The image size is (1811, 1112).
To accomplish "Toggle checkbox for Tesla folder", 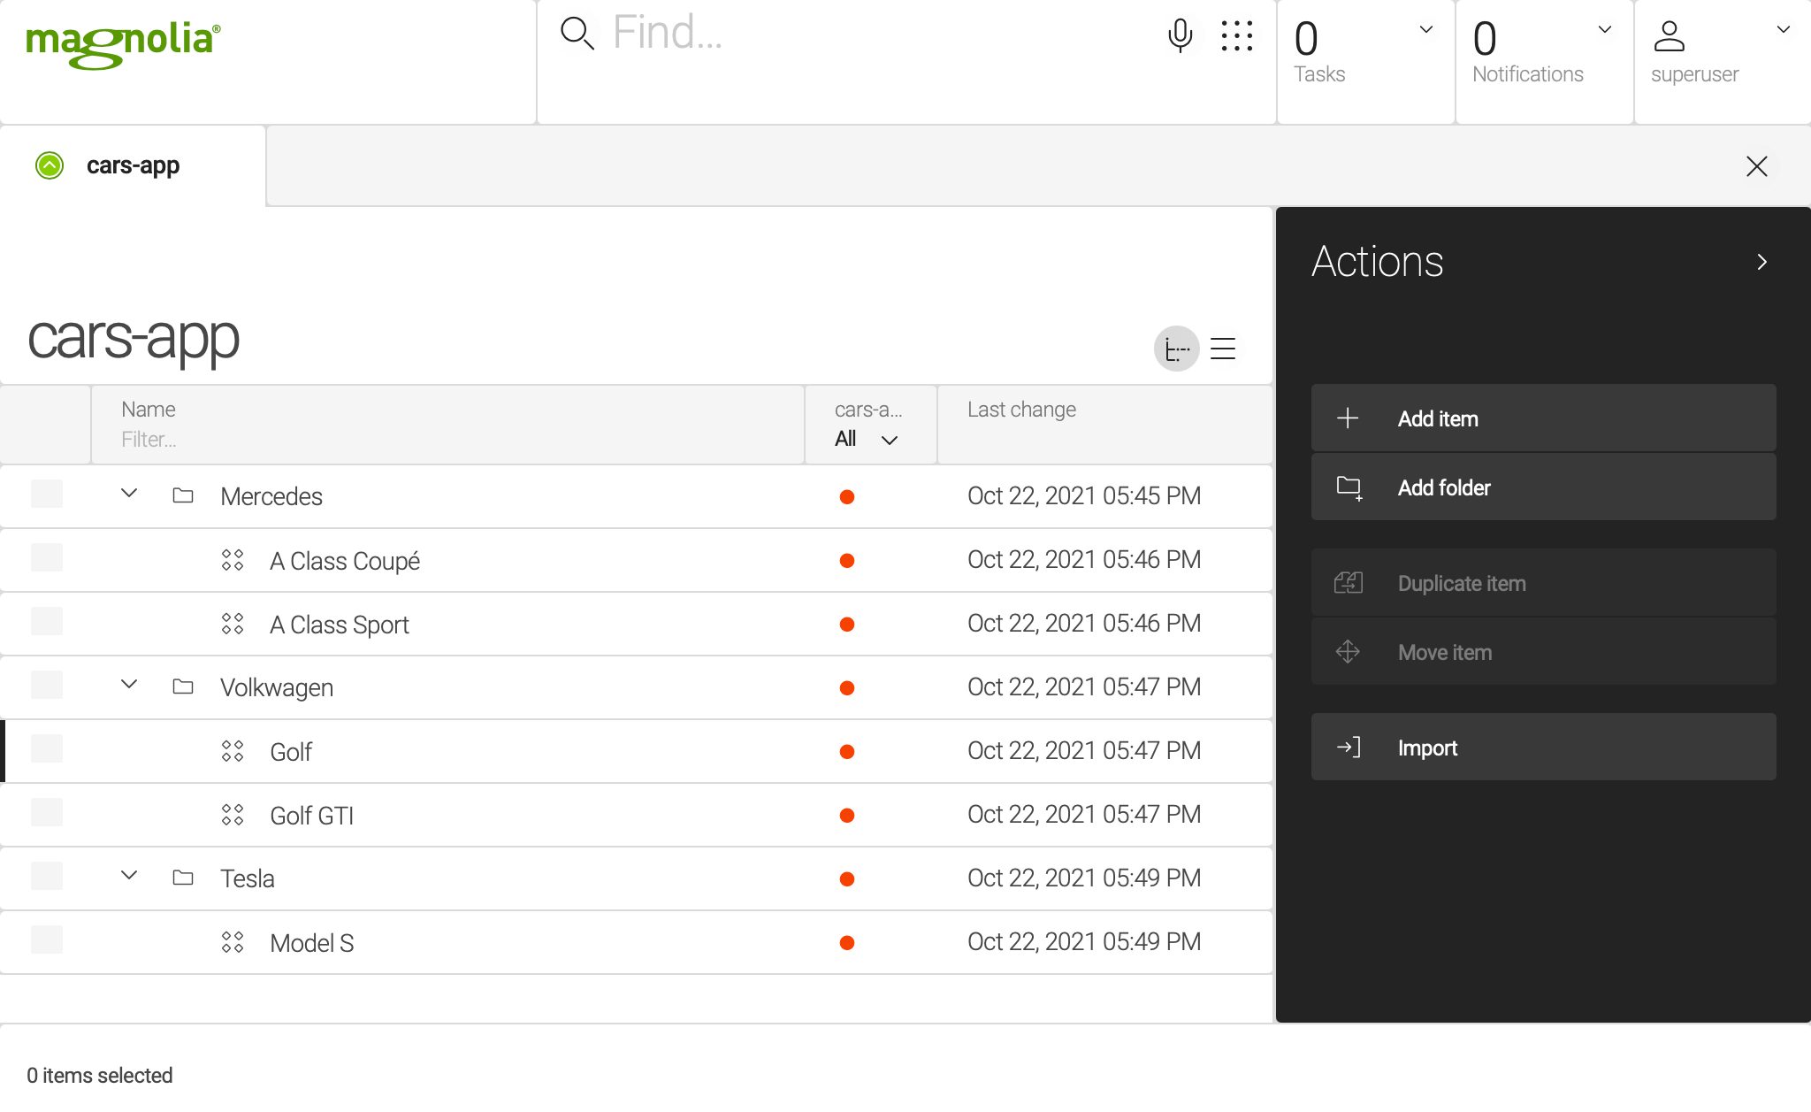I will (45, 878).
